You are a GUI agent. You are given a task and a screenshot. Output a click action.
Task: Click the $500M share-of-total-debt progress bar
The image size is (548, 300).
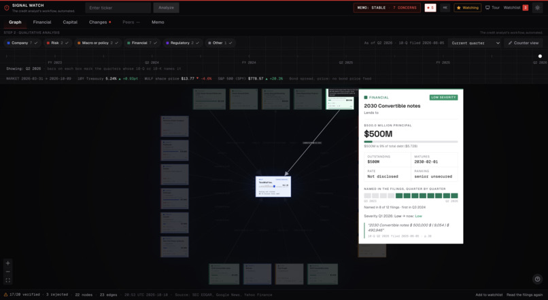point(411,142)
